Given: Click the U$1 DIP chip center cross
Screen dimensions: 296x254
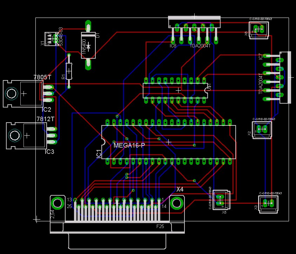Looking at the screenshot, I should click(178, 90).
